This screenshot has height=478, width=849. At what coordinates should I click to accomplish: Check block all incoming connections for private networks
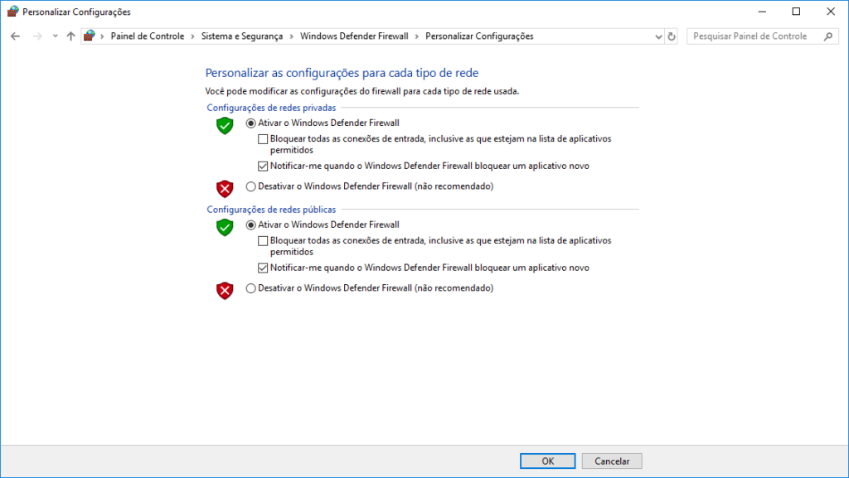pyautogui.click(x=263, y=139)
